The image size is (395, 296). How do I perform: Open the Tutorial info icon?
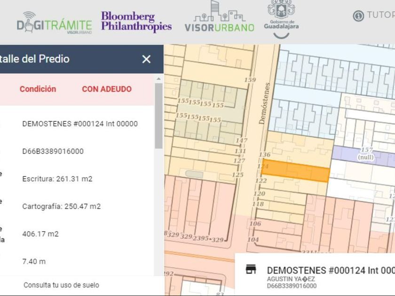(358, 16)
